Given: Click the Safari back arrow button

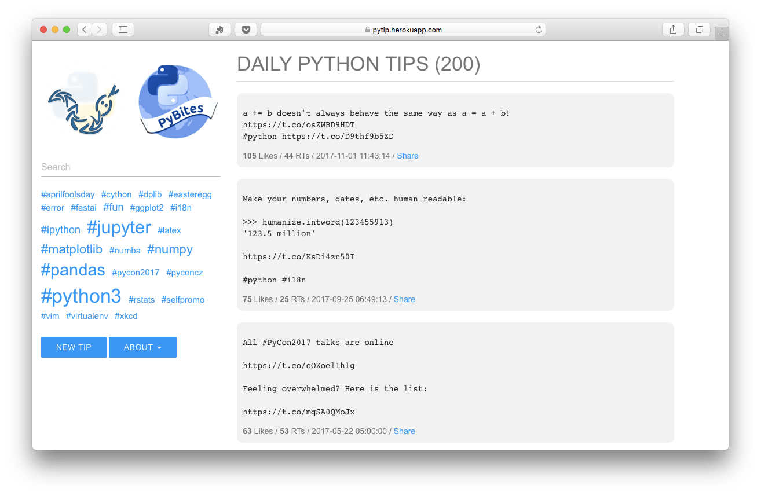Looking at the screenshot, I should 85,30.
